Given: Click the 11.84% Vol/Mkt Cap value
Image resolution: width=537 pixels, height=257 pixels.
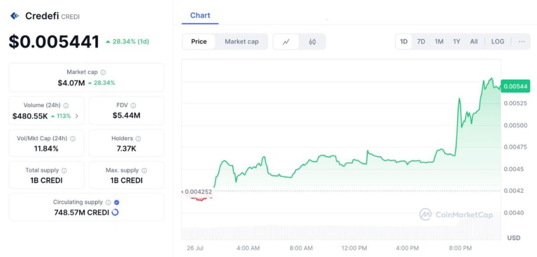Looking at the screenshot, I should point(46,149).
